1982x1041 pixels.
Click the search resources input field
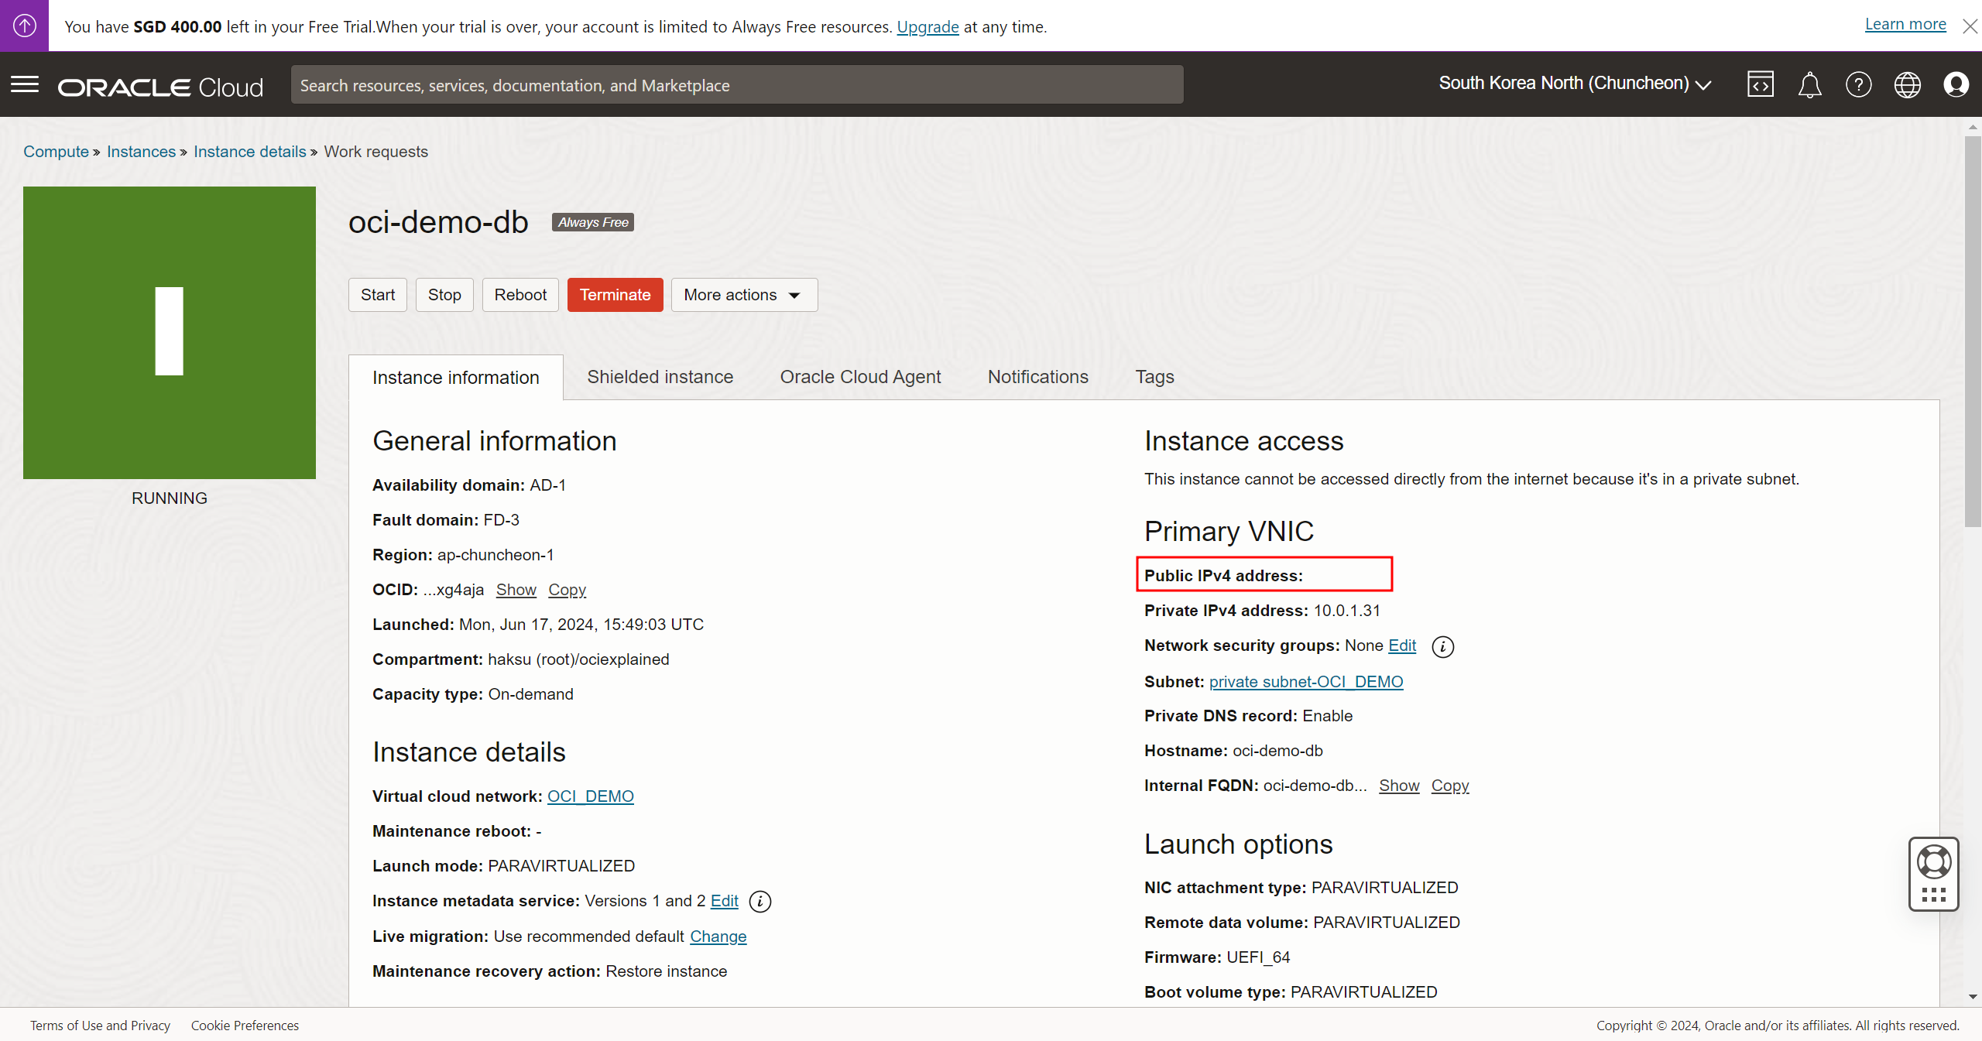point(736,85)
